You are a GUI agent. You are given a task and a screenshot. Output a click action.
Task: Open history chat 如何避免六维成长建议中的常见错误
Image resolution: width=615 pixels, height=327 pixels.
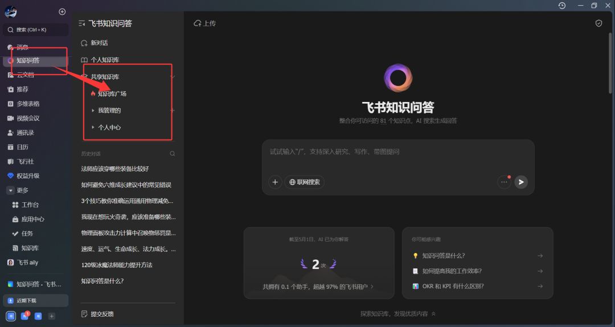[x=128, y=185]
